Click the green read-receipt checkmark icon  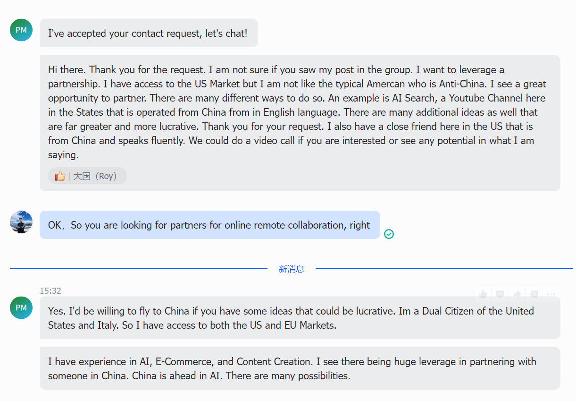pyautogui.click(x=389, y=234)
